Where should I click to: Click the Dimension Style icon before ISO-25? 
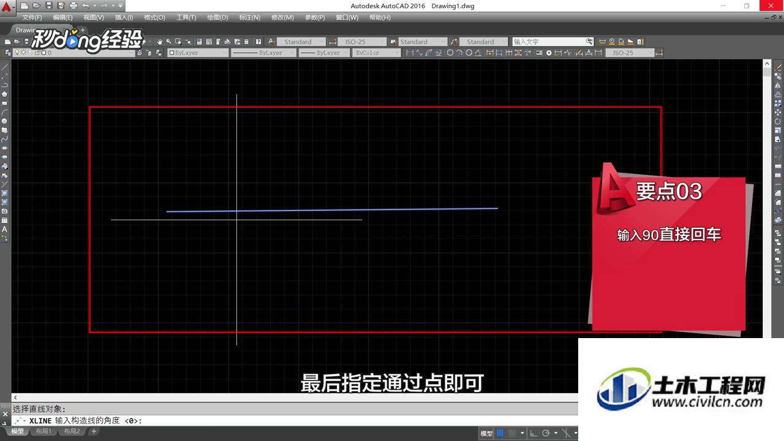click(x=333, y=42)
